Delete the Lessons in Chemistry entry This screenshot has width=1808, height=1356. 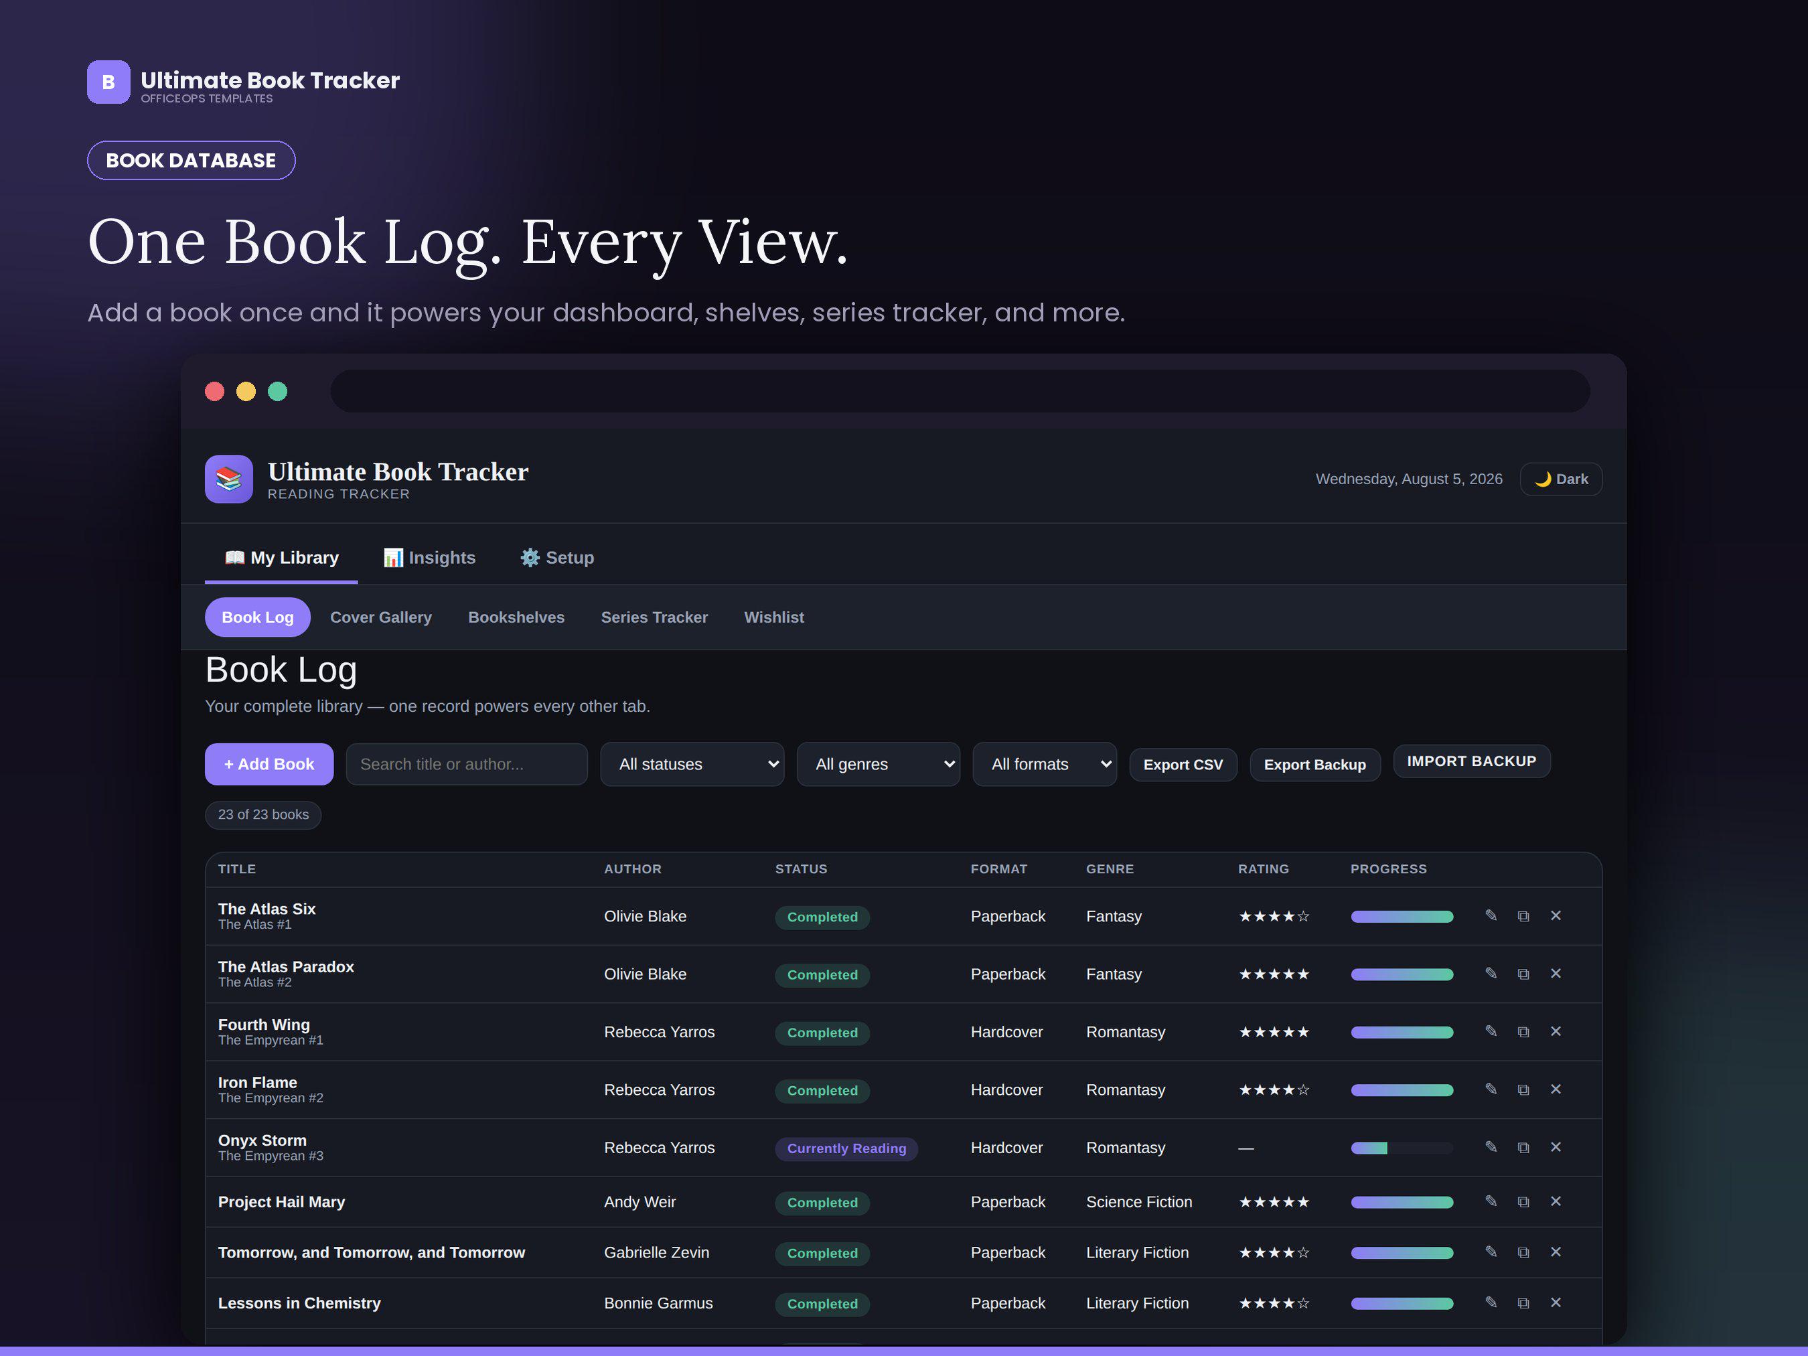[x=1556, y=1303]
